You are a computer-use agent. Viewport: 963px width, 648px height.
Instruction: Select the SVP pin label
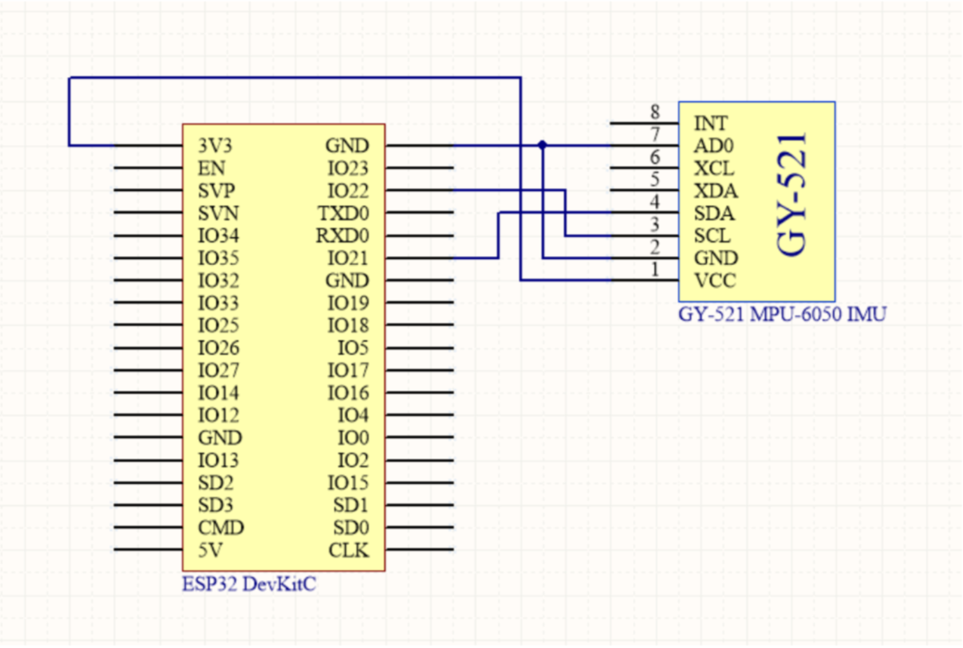(x=216, y=191)
